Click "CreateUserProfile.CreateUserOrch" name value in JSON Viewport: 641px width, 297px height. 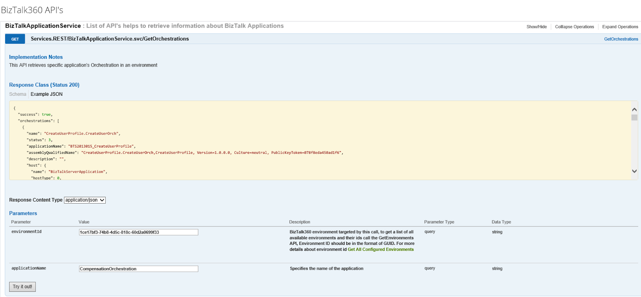[x=82, y=133]
